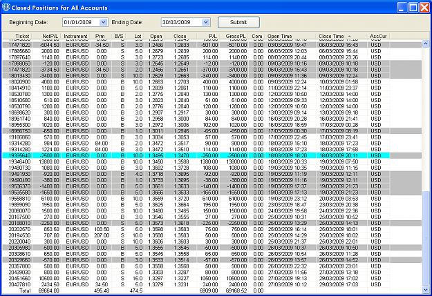Minimize the Closed Positions window

point(402,8)
